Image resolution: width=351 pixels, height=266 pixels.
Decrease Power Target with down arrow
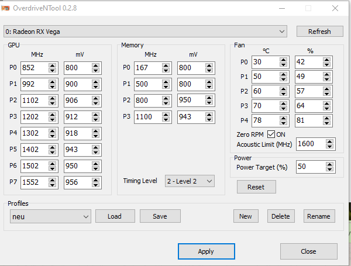click(x=329, y=169)
